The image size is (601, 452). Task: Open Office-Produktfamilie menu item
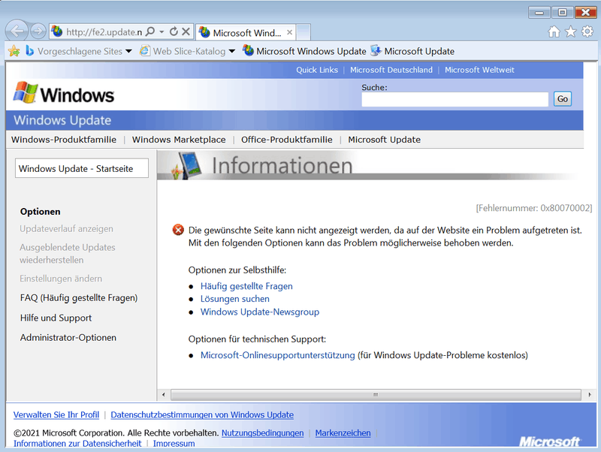(287, 140)
